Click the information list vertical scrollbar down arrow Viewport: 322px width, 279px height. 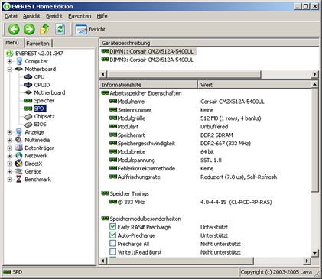(315, 253)
